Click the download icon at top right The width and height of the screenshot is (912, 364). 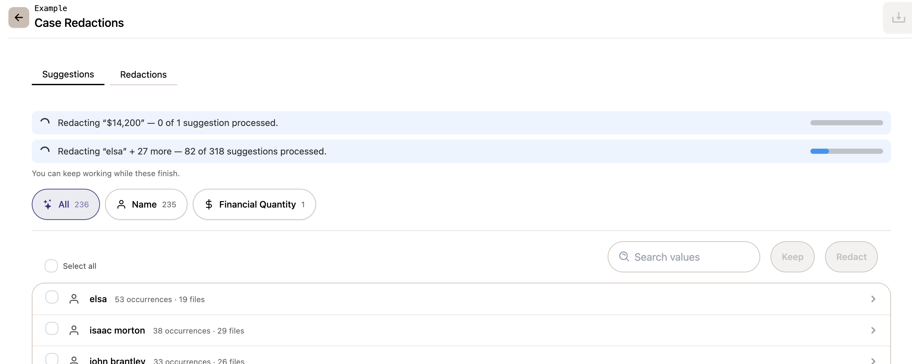(898, 17)
